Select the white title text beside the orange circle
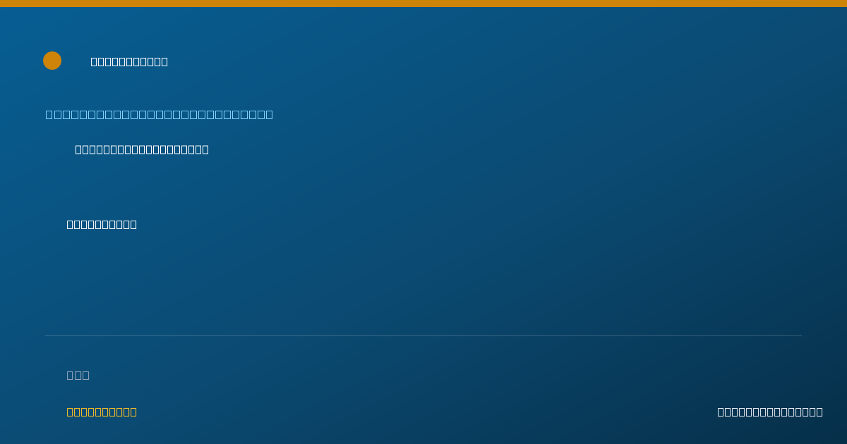This screenshot has height=444, width=847. tap(129, 61)
